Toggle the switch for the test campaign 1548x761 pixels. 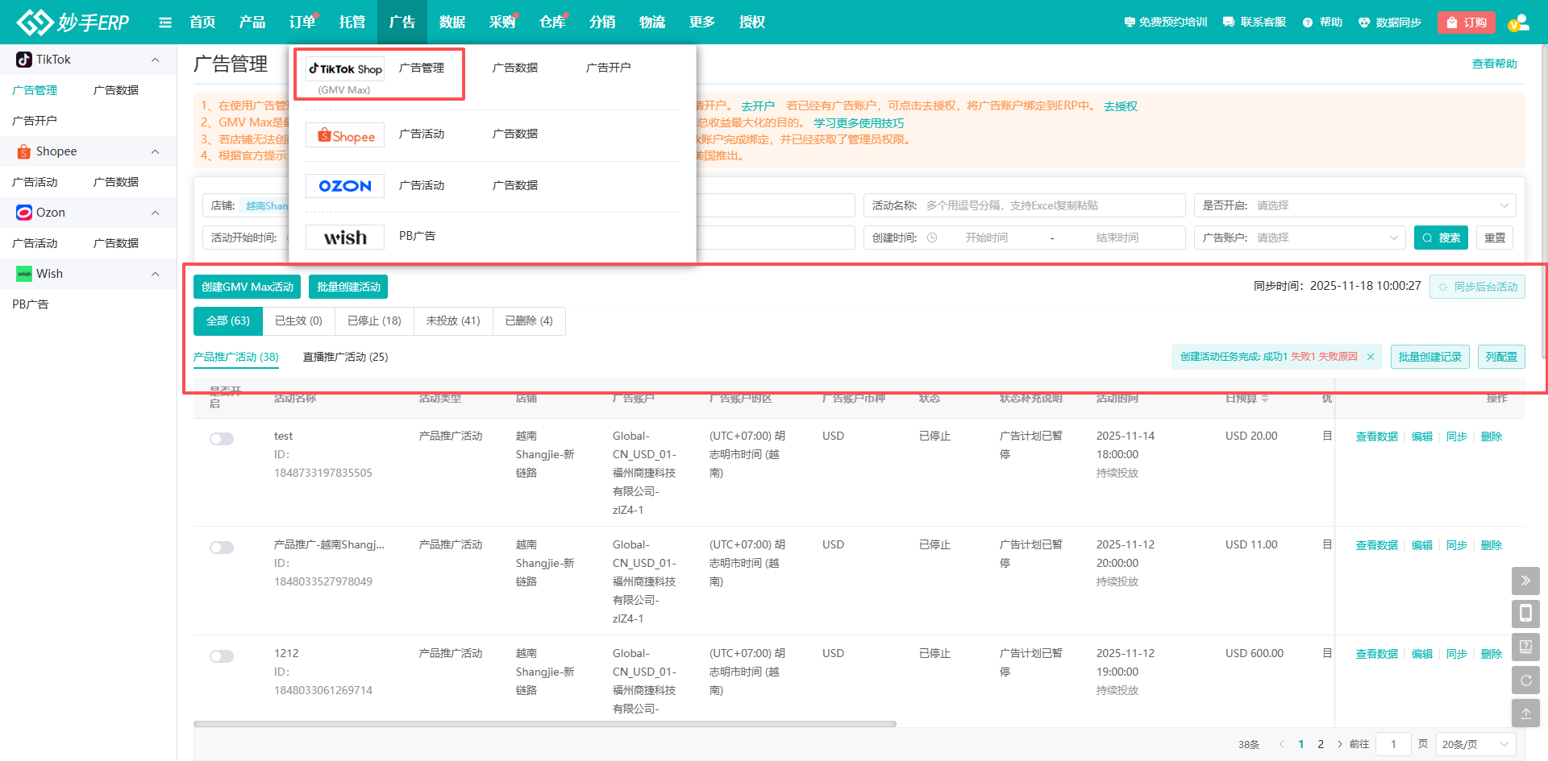(x=222, y=439)
